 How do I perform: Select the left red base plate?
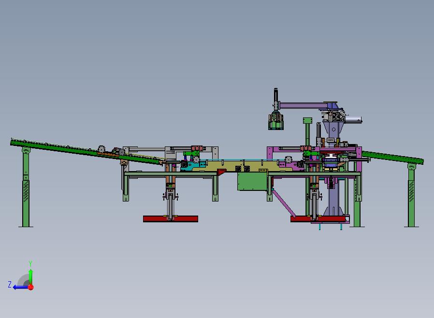(171, 219)
